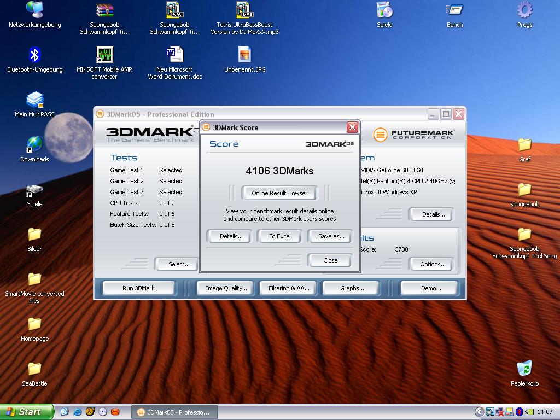Click the 'Batch Size Tests:' row
The image size is (560, 420).
click(x=142, y=225)
